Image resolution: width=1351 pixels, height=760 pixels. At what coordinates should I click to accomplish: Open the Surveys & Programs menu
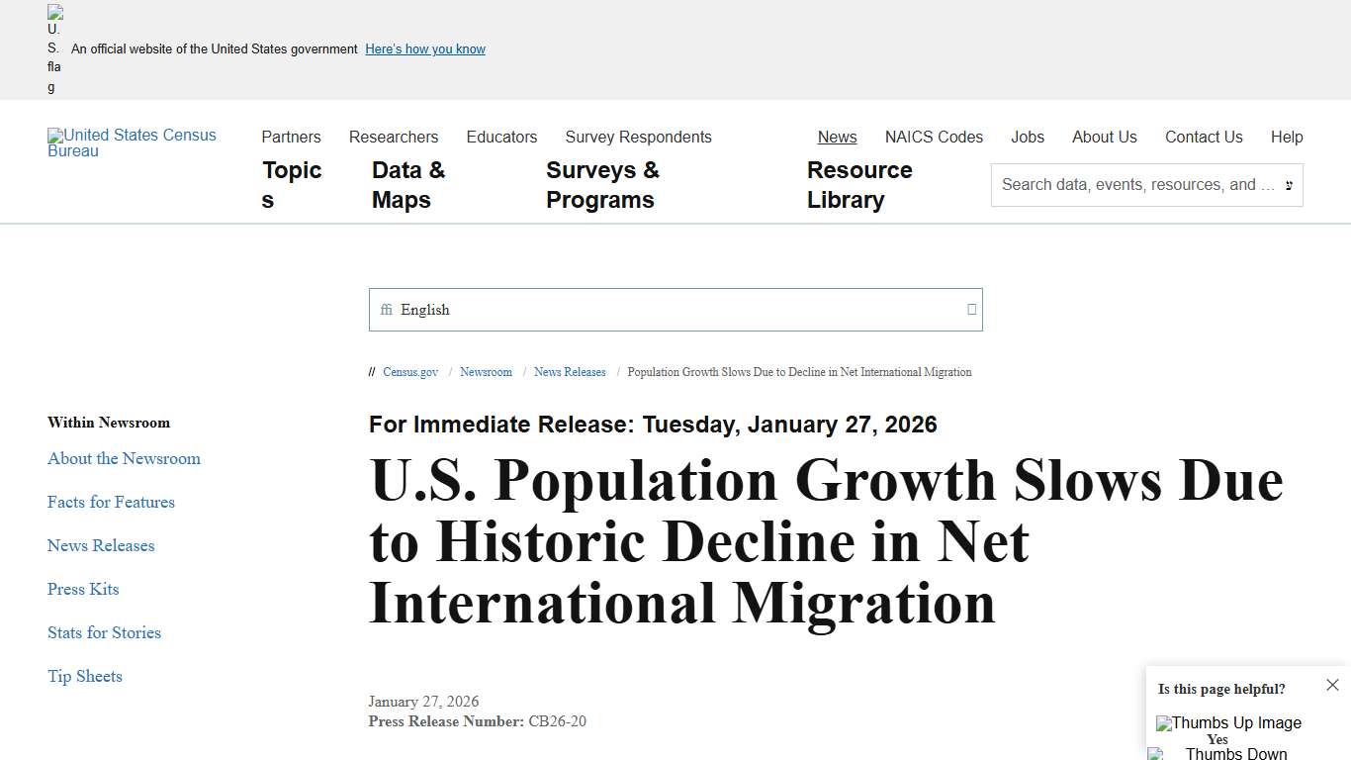(x=602, y=185)
